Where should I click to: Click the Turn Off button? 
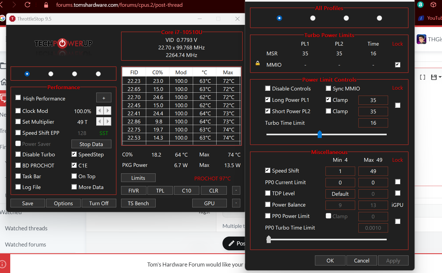(99, 203)
